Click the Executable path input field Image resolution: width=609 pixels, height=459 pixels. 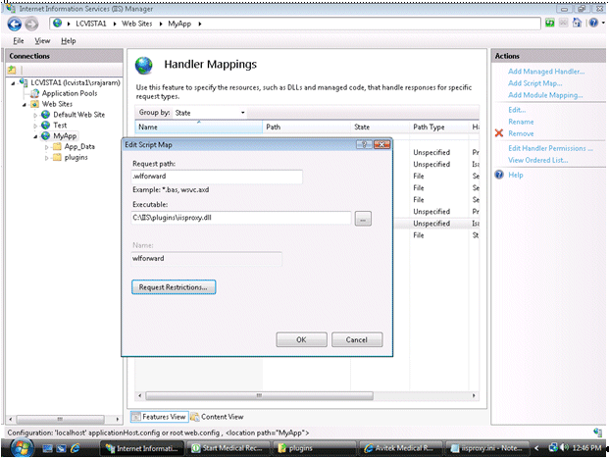(241, 218)
